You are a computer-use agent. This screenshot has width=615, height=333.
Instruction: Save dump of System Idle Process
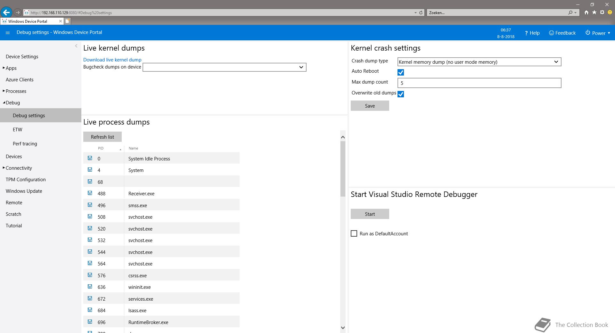point(90,158)
